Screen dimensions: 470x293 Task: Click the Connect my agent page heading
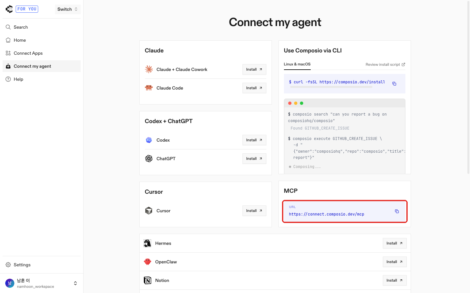coord(275,22)
